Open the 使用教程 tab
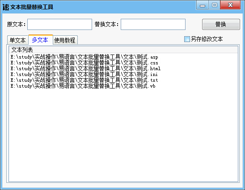The image size is (245, 190). coord(65,40)
